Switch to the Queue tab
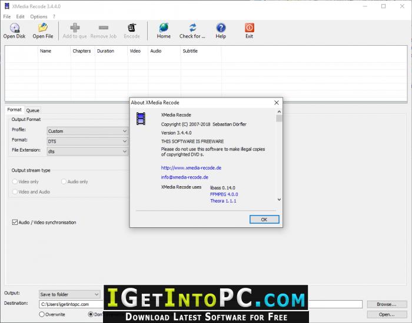Screen dimensions: 412x323 coord(33,110)
